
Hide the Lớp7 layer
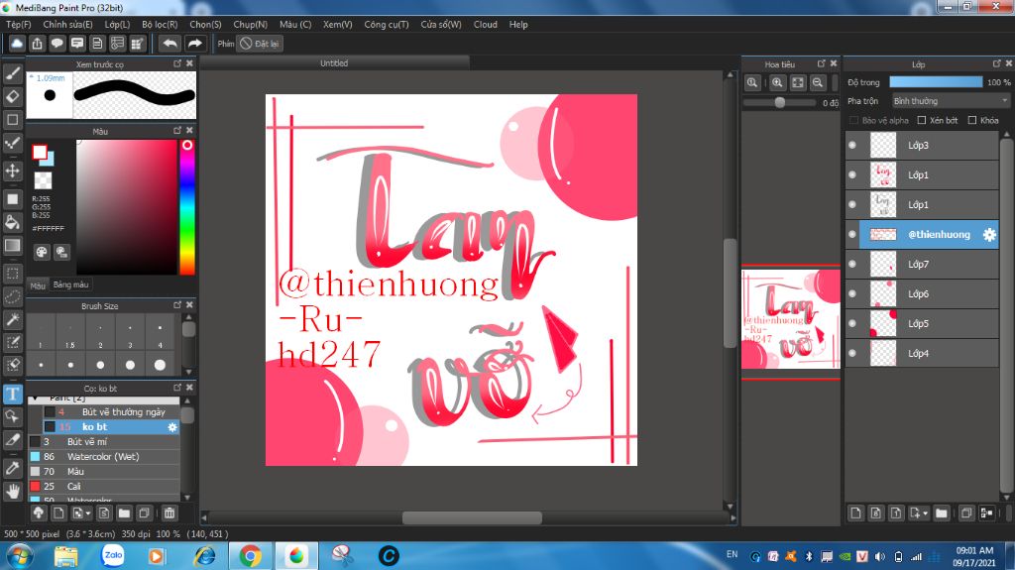(851, 265)
